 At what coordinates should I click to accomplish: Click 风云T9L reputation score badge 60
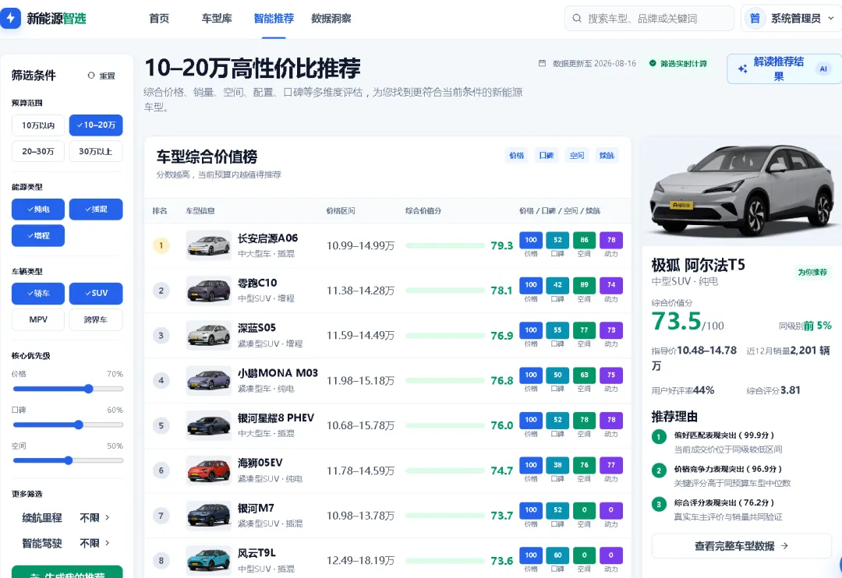point(557,555)
